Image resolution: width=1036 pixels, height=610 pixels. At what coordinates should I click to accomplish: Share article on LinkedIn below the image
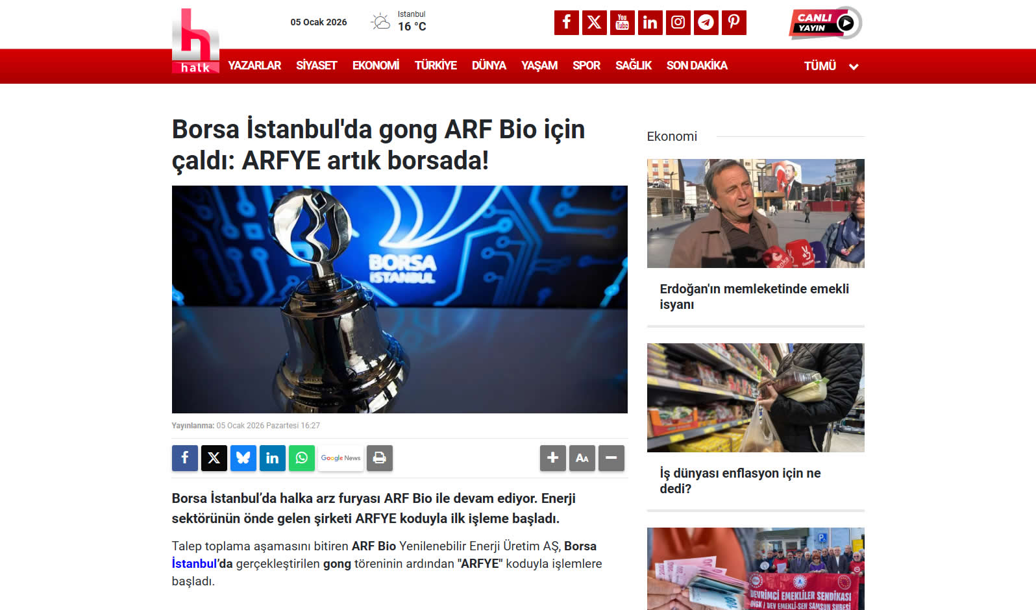(x=273, y=458)
